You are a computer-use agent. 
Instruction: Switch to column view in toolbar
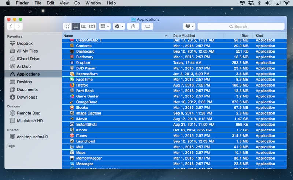pyautogui.click(x=84, y=26)
